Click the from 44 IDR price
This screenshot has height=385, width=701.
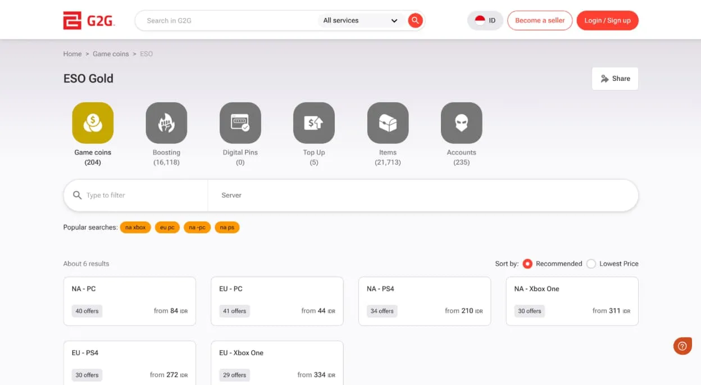pyautogui.click(x=318, y=311)
